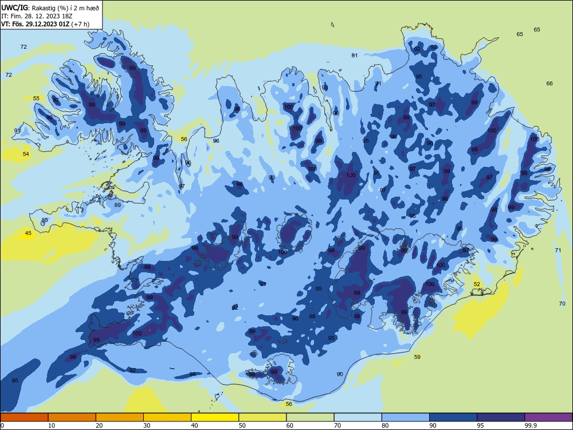
Task: Select the 30–40 amber legend swatch
Action: (x=167, y=417)
